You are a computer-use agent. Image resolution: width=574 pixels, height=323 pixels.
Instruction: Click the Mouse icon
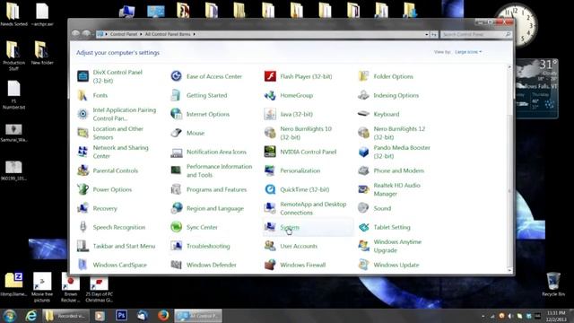tap(177, 133)
